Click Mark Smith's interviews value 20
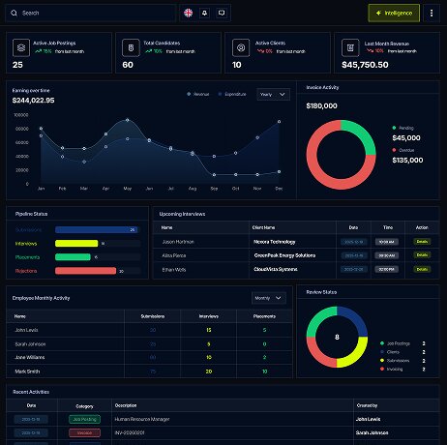 point(209,371)
